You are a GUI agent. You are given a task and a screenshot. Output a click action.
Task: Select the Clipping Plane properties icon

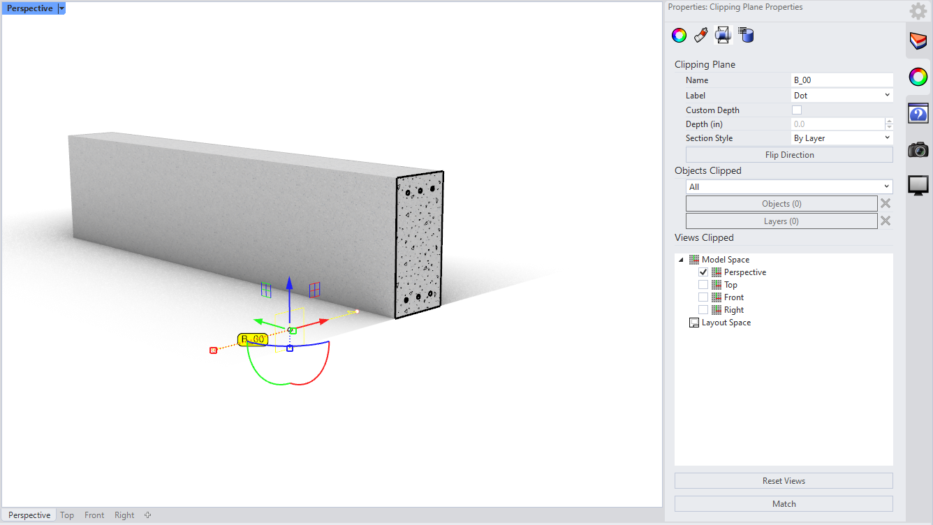point(723,36)
